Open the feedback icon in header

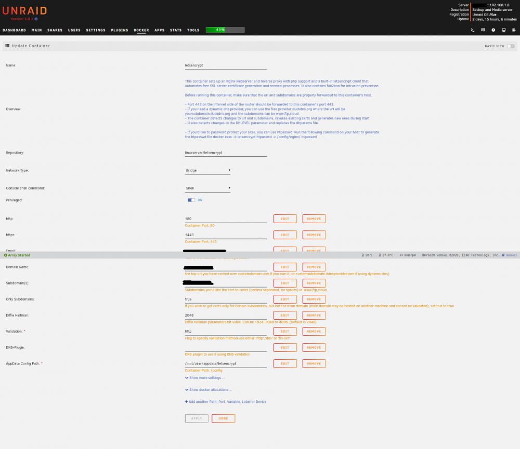click(x=483, y=30)
